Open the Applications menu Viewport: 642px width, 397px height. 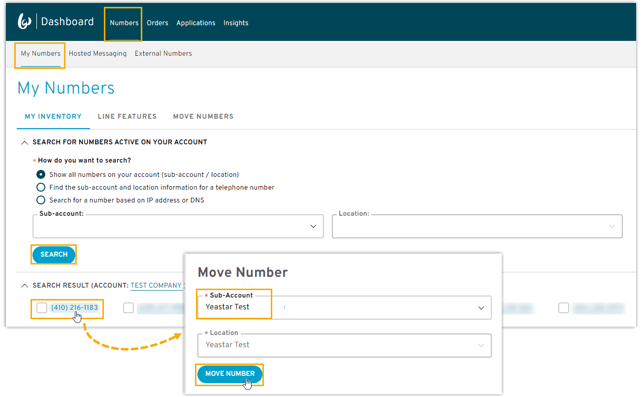pyautogui.click(x=196, y=23)
